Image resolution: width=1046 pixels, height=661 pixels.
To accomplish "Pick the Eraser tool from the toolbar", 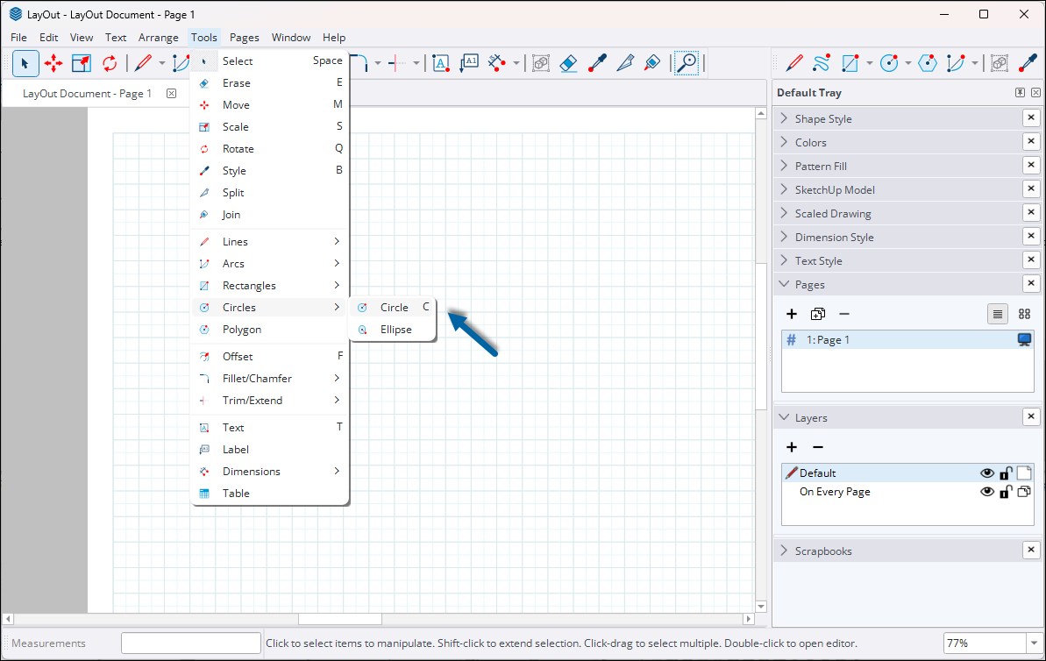I will (x=568, y=63).
